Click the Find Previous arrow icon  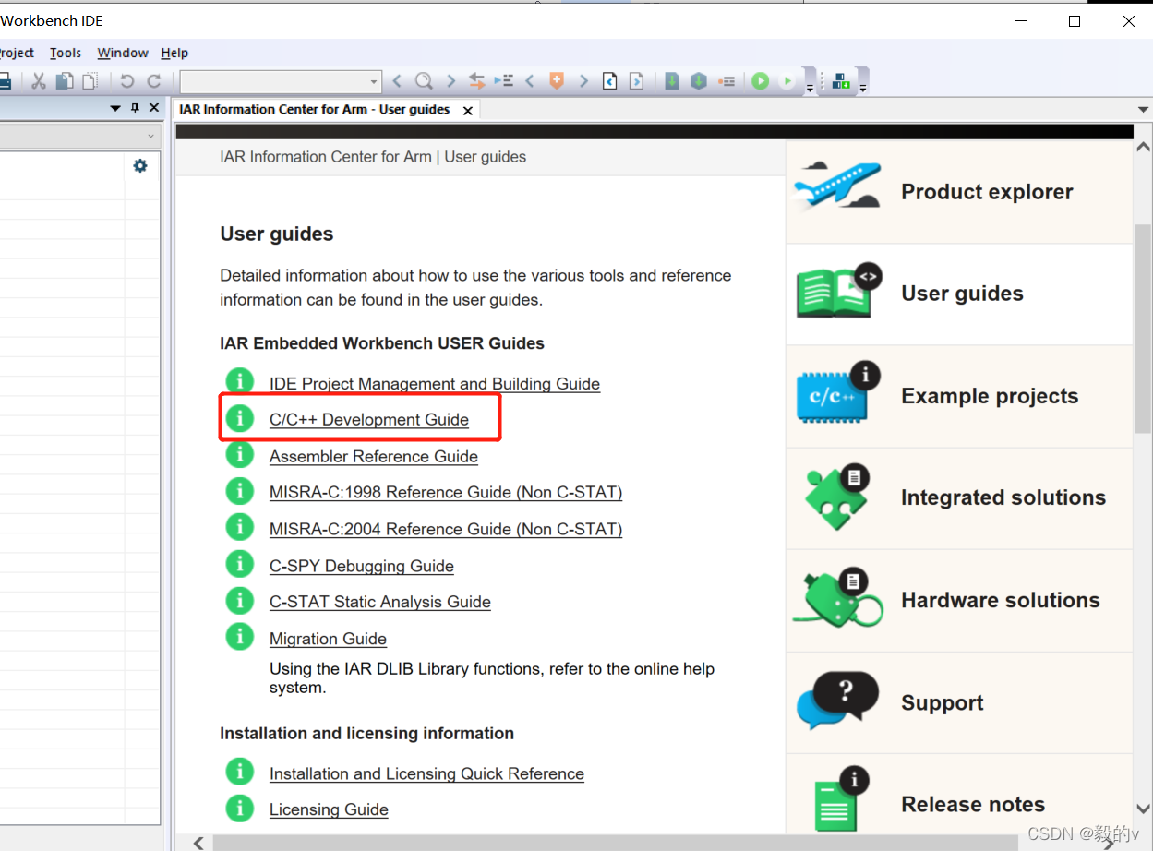[397, 81]
